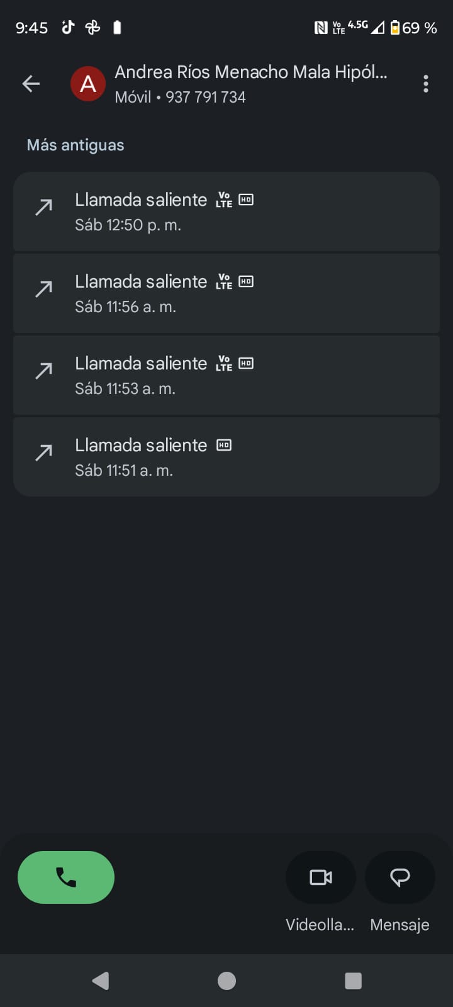
Task: Tap the back arrow in header
Action: point(31,84)
